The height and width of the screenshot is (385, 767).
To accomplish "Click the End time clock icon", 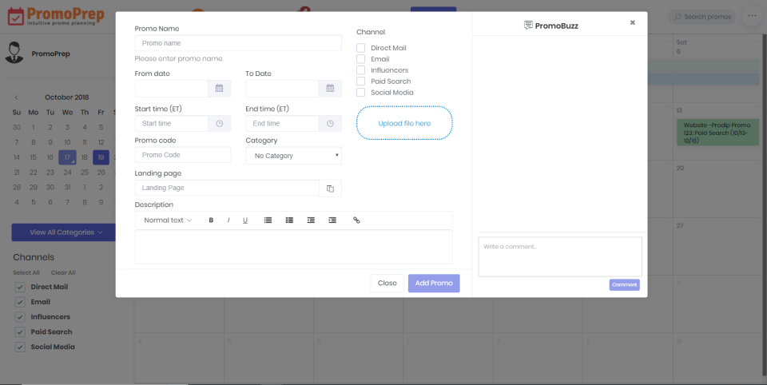I will (330, 124).
